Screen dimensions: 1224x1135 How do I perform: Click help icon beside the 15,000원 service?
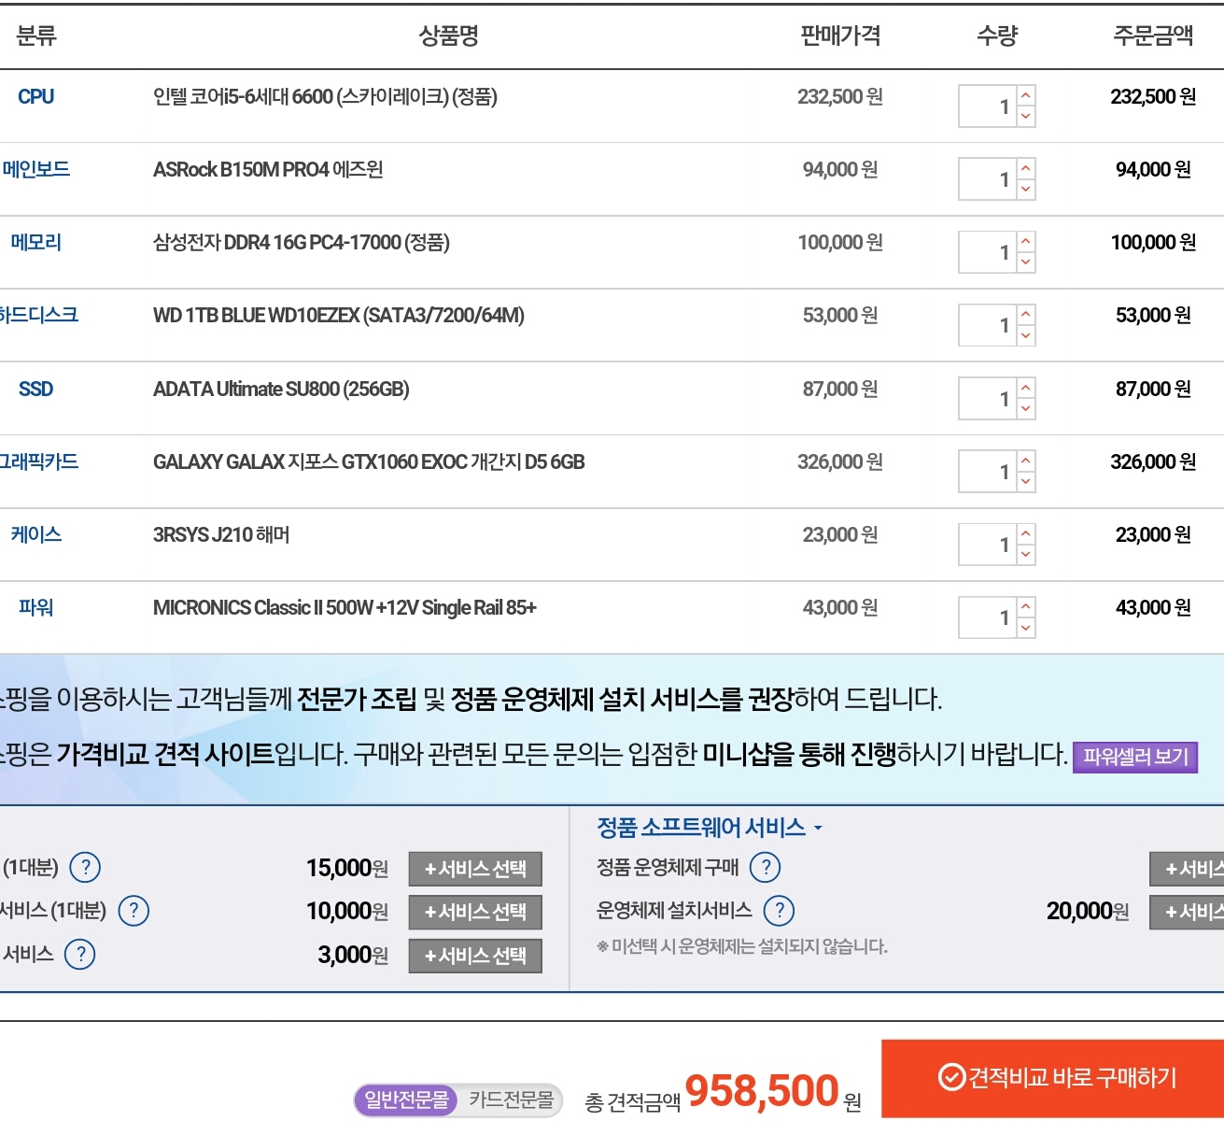[85, 868]
